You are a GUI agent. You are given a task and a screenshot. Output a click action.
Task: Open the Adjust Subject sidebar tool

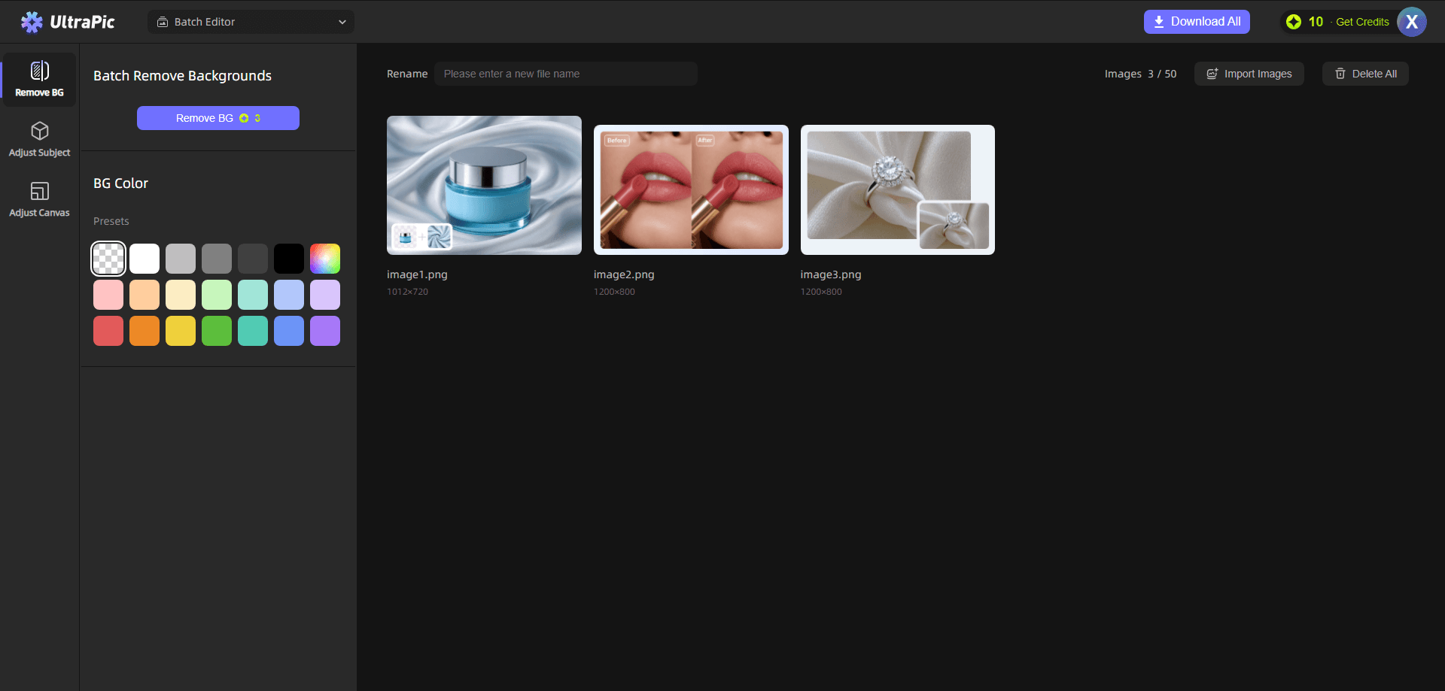tap(39, 140)
